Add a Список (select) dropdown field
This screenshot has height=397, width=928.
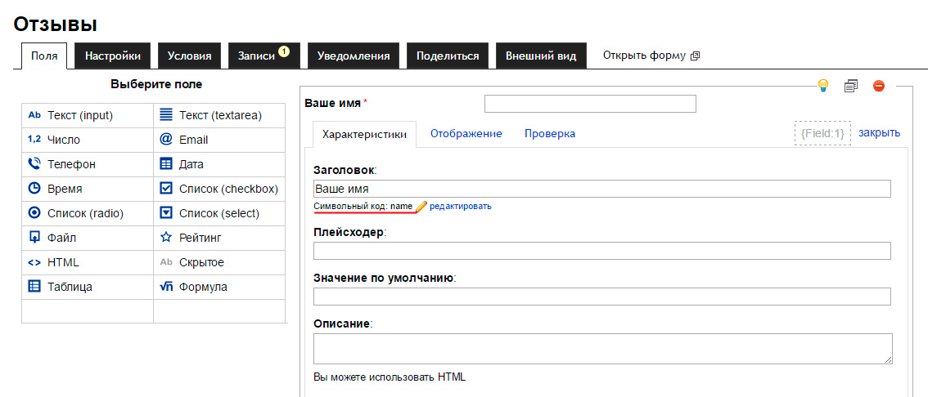click(x=218, y=213)
